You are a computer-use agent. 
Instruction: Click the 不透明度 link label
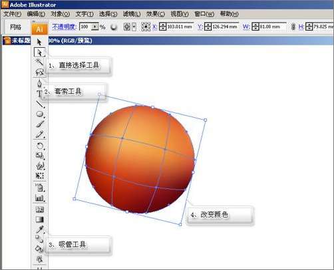[x=65, y=27]
